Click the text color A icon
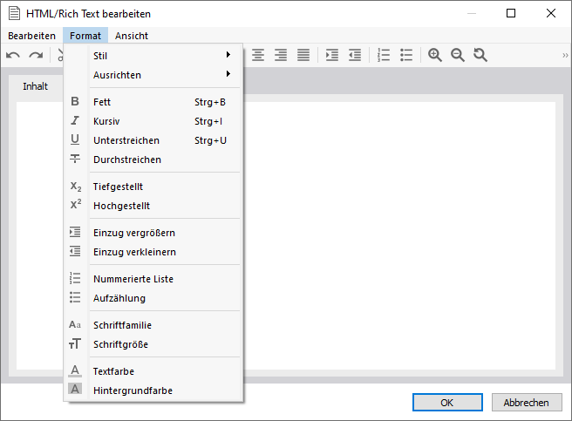 point(75,370)
